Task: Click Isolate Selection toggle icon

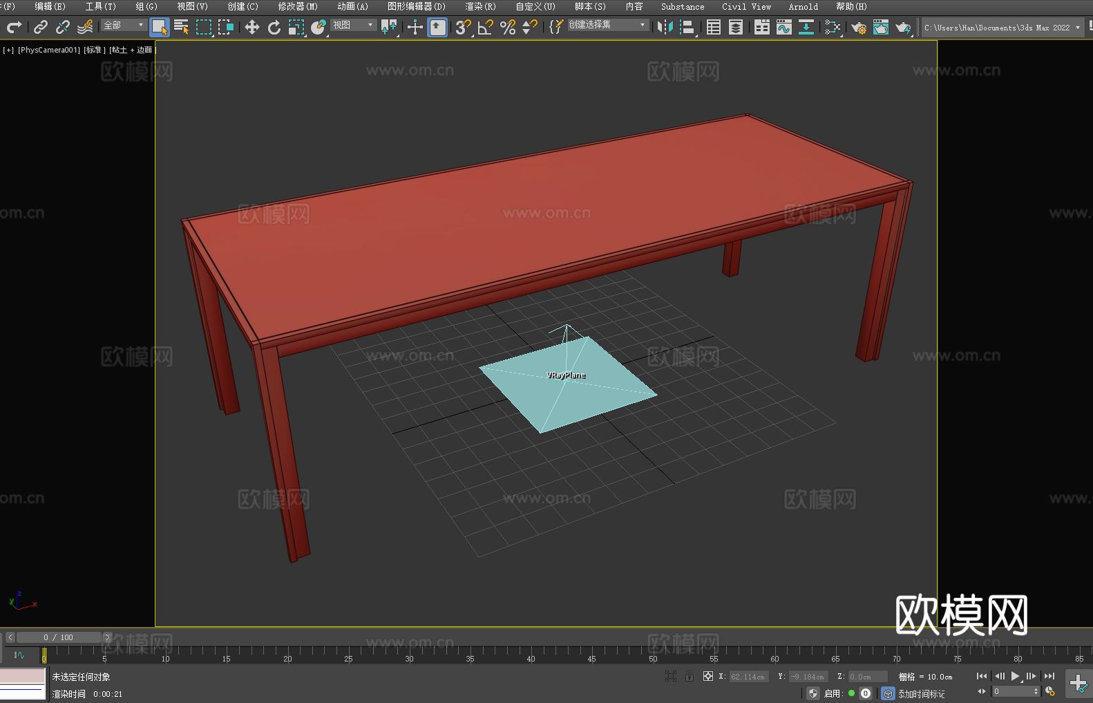Action: click(670, 676)
